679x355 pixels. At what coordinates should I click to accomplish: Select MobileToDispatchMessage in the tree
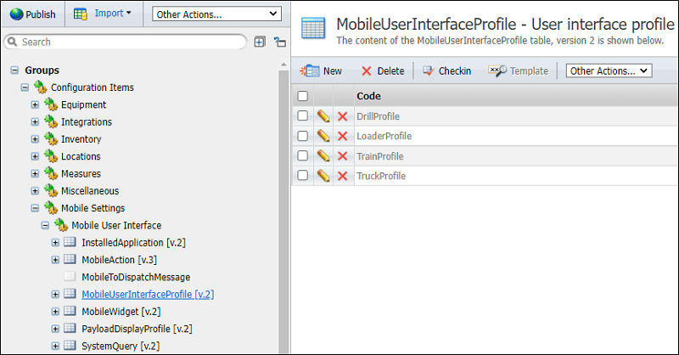(x=136, y=277)
